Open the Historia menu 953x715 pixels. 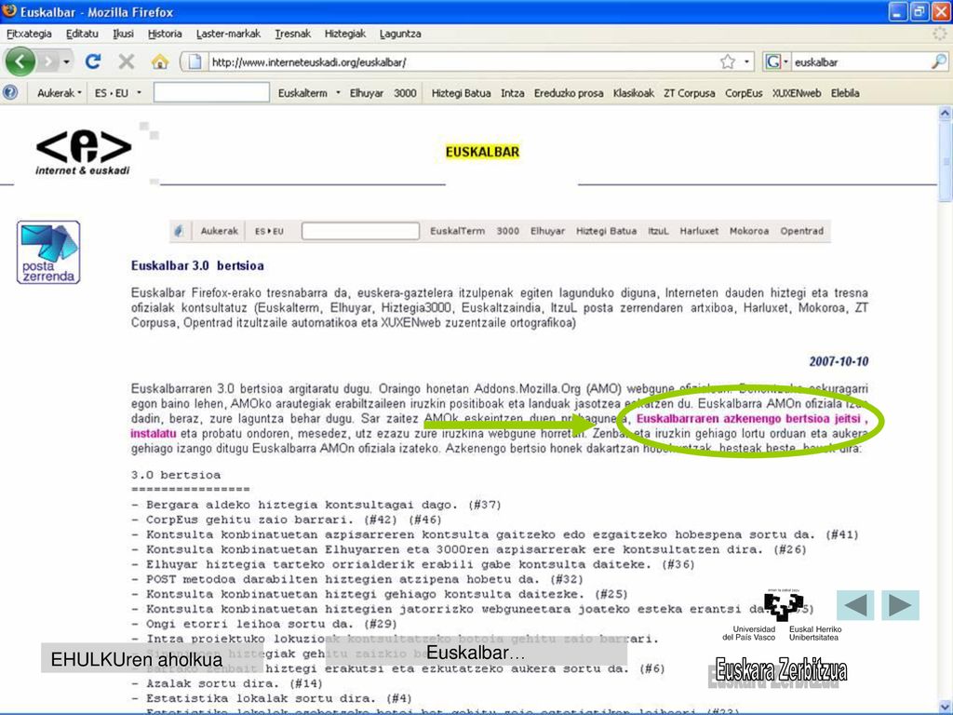coord(165,34)
